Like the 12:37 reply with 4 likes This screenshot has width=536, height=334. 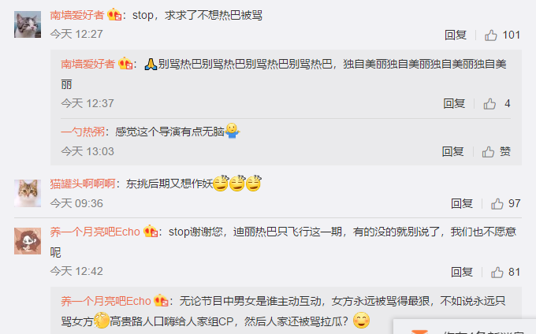(x=489, y=103)
